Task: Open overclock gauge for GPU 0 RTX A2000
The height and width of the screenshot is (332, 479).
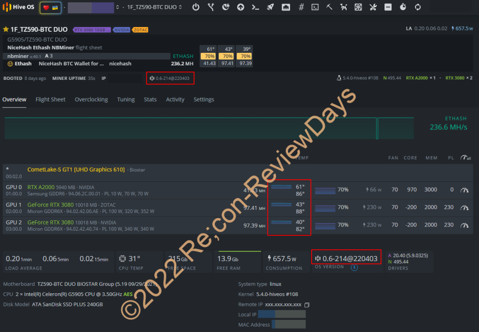Action: pyautogui.click(x=464, y=190)
